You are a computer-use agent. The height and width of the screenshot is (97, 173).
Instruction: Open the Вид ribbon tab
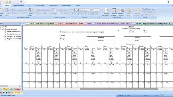[29, 6]
